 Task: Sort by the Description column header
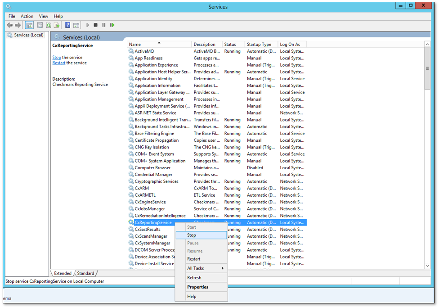pos(207,44)
